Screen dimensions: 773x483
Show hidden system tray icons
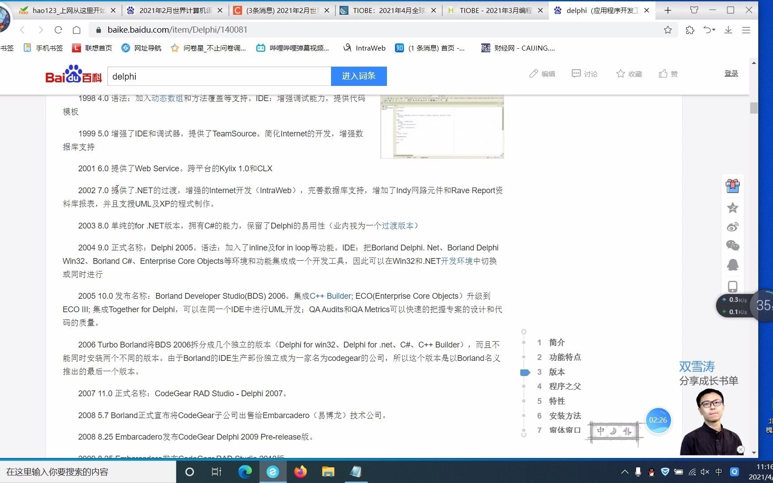pos(625,472)
